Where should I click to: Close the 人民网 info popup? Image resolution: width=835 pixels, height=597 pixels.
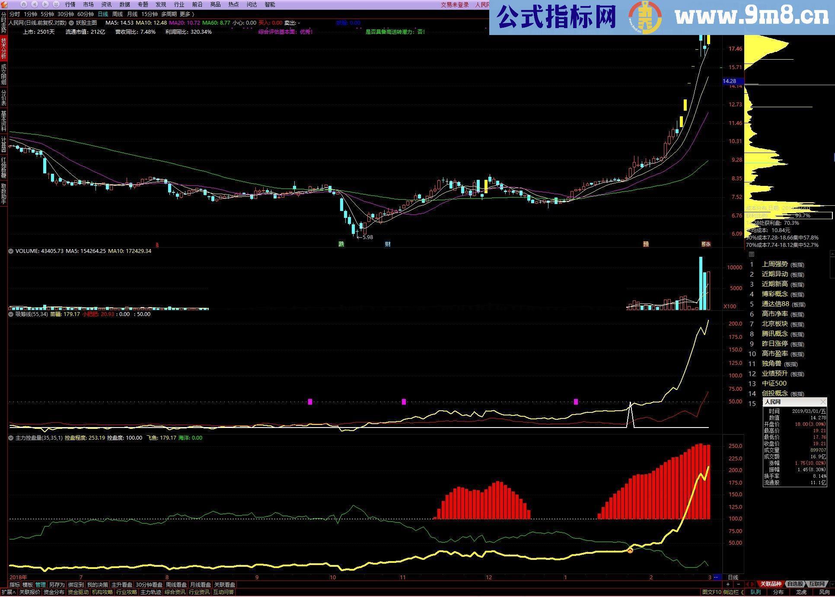[822, 402]
